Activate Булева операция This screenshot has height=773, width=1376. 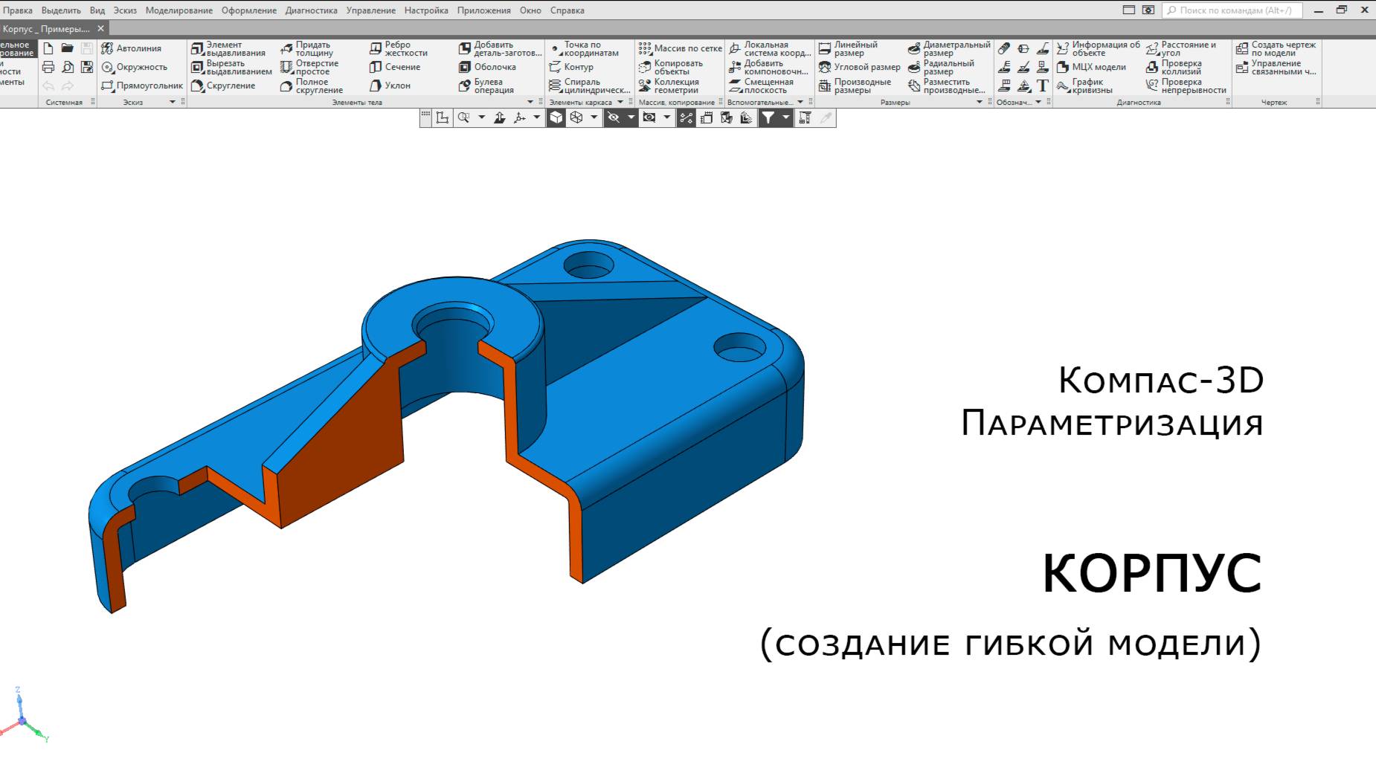click(491, 85)
